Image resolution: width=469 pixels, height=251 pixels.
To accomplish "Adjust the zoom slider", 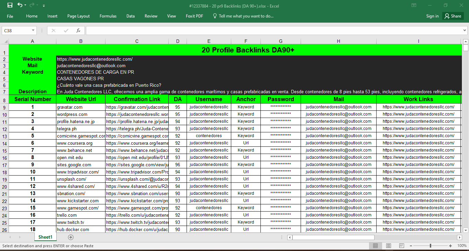I will [431, 246].
